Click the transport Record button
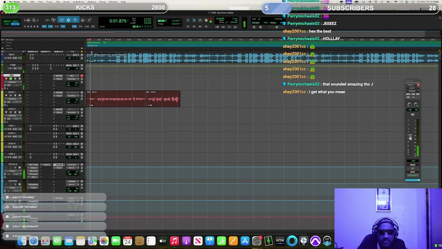The image size is (442, 249). [x=206, y=20]
